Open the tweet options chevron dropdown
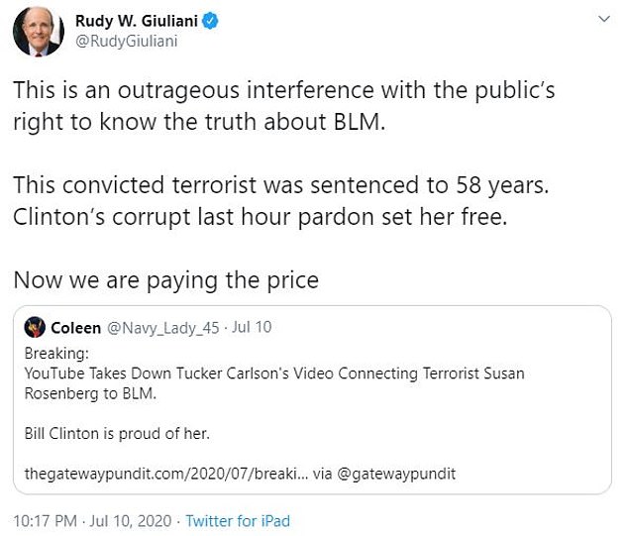The height and width of the screenshot is (536, 628). (605, 20)
